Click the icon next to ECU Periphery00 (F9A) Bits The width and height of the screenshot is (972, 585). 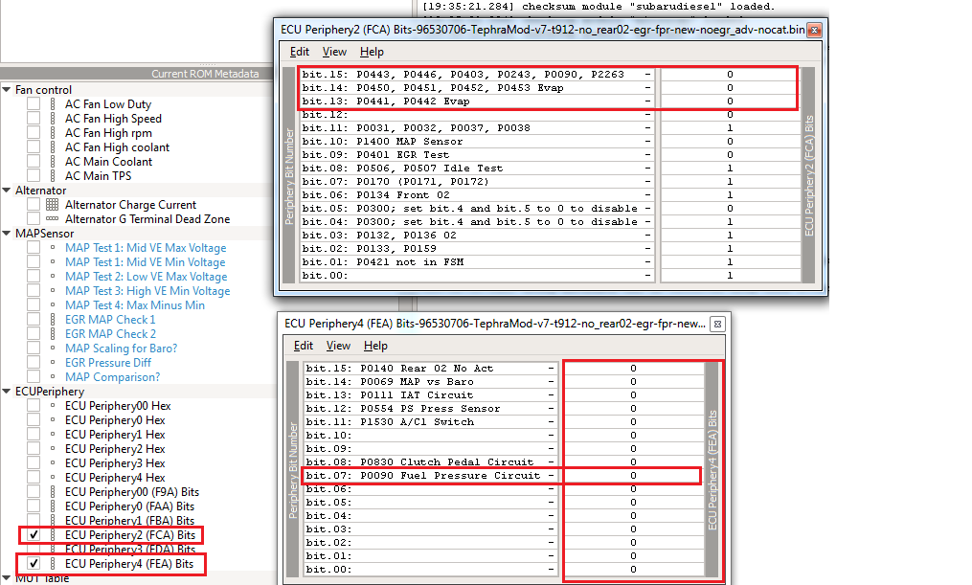52,492
